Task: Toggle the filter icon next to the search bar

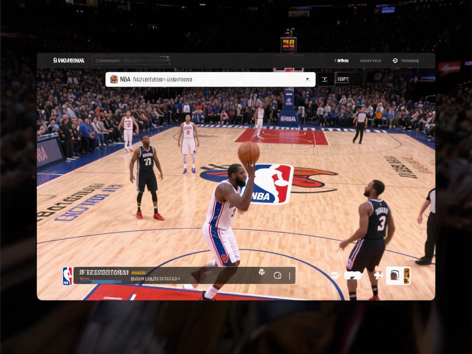Action: tap(325, 79)
